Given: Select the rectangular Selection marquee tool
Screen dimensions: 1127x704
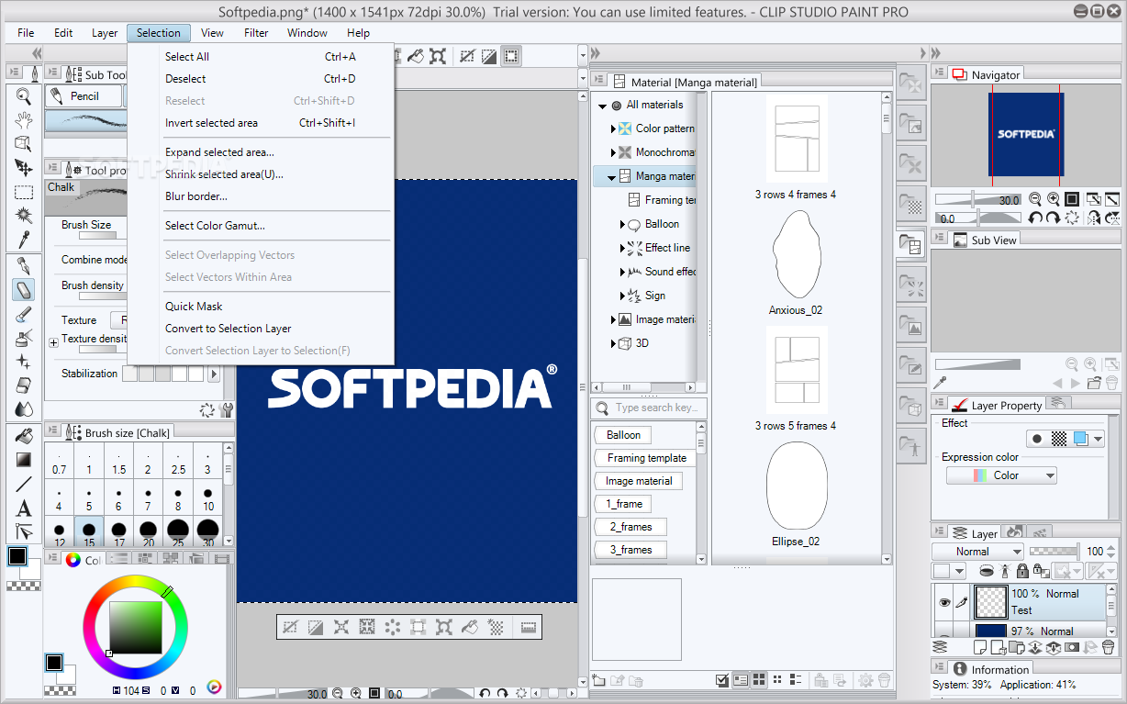Looking at the screenshot, I should [x=24, y=192].
